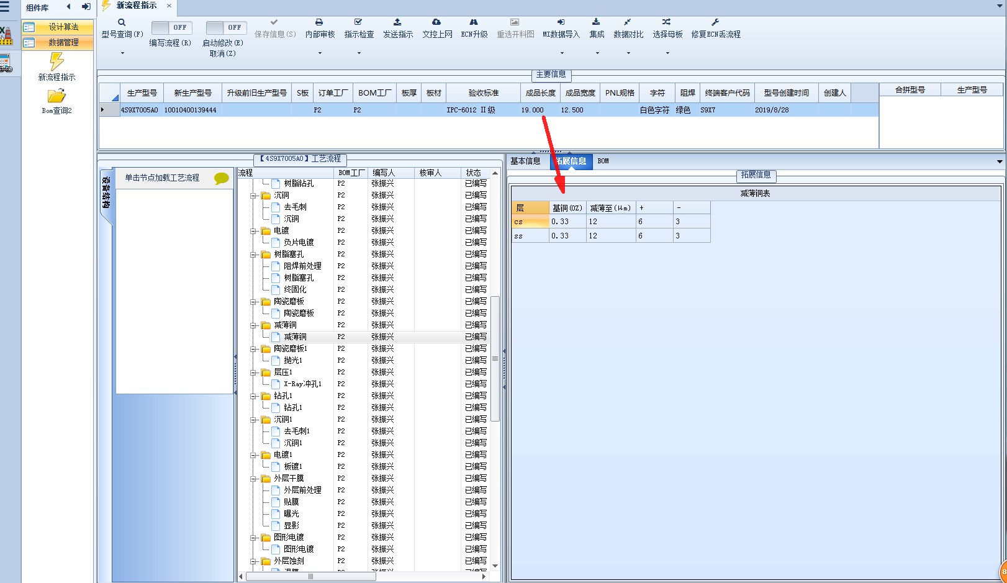Click the 修复ECN丢流程 wrench icon
1007x583 pixels.
pos(715,22)
